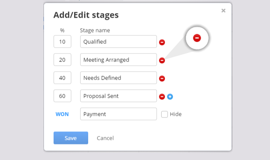Image resolution: width=270 pixels, height=160 pixels.
Task: Cancel editing the stages
Action: pos(105,138)
